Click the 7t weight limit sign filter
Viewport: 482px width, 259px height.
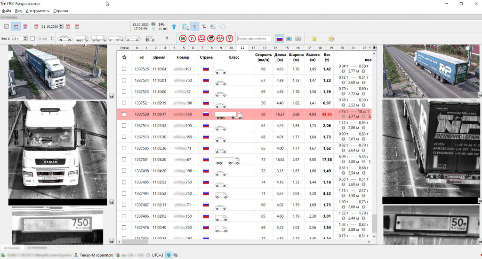coord(192,38)
